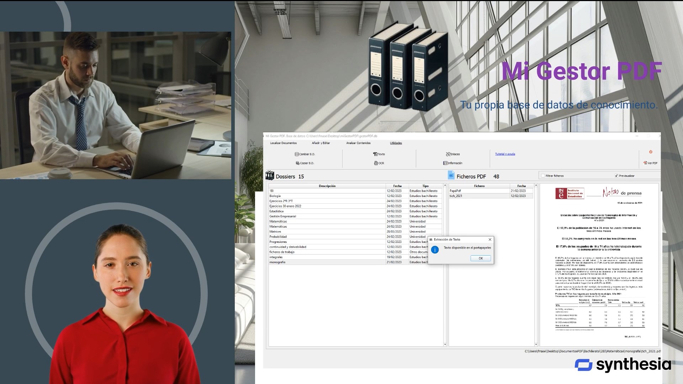The height and width of the screenshot is (384, 683).
Task: Open the Tutorial y ayuda link
Action: pos(505,154)
